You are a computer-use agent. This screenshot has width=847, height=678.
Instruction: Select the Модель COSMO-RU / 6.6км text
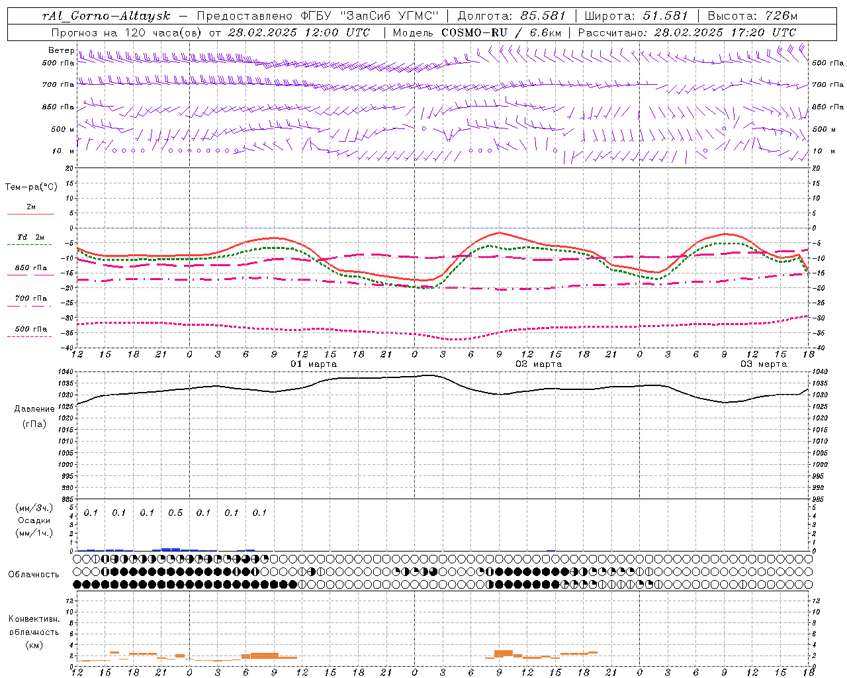(x=477, y=32)
